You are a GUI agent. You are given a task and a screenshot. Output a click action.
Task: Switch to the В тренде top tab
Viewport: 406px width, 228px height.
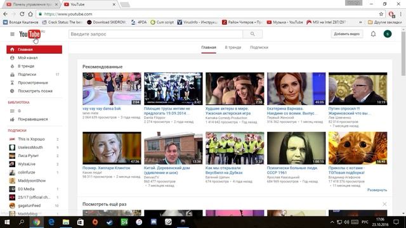(233, 47)
